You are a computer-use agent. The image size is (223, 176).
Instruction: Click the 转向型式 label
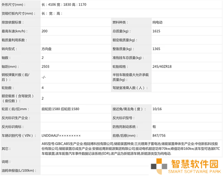coord(9,49)
